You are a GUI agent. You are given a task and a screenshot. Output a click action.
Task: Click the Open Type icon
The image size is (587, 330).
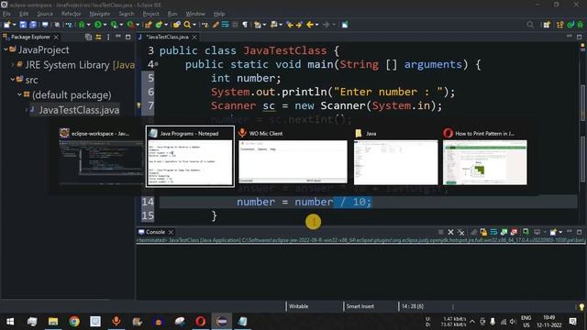pyautogui.click(x=177, y=25)
